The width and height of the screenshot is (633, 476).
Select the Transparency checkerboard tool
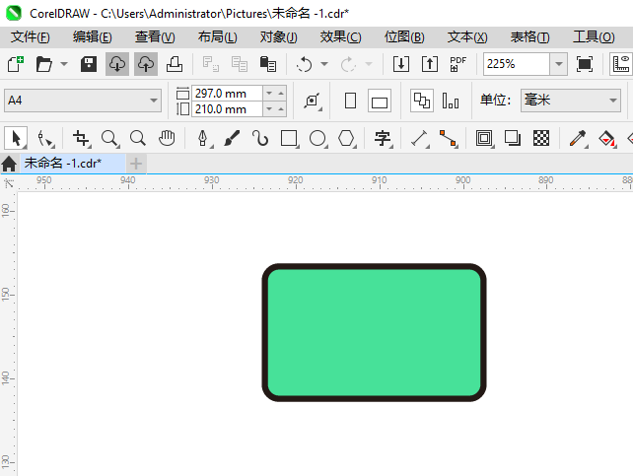pyautogui.click(x=541, y=138)
